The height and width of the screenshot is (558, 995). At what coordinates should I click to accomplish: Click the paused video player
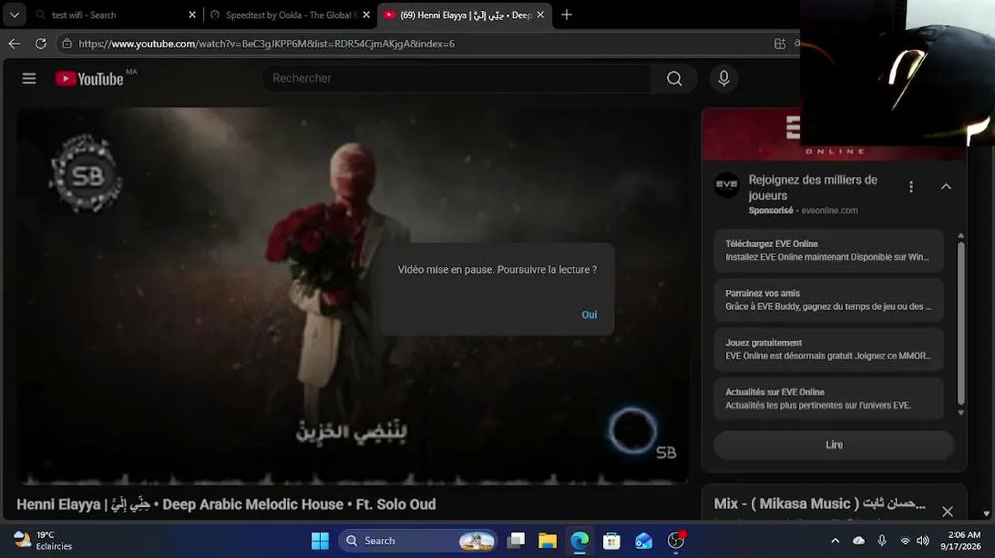[353, 295]
